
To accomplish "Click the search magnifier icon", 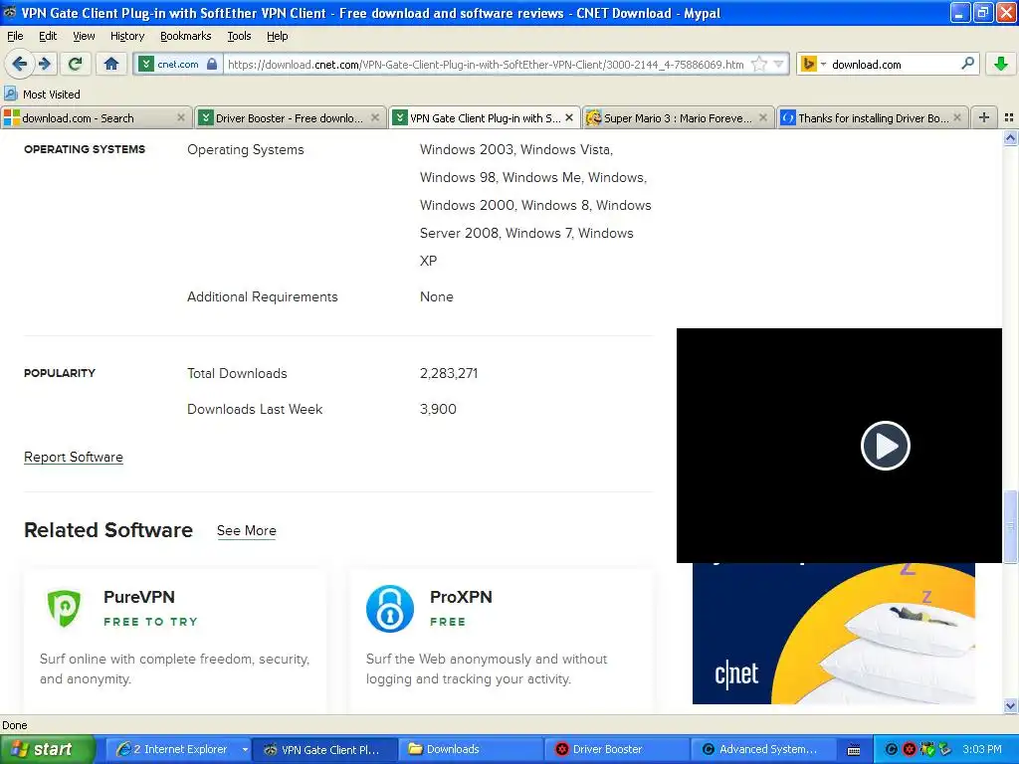I will pos(967,64).
